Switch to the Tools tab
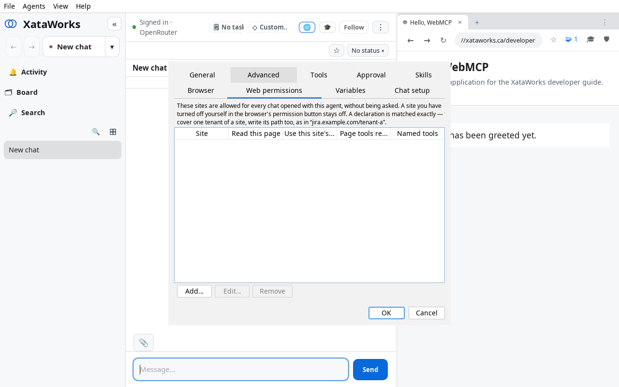 [319, 75]
